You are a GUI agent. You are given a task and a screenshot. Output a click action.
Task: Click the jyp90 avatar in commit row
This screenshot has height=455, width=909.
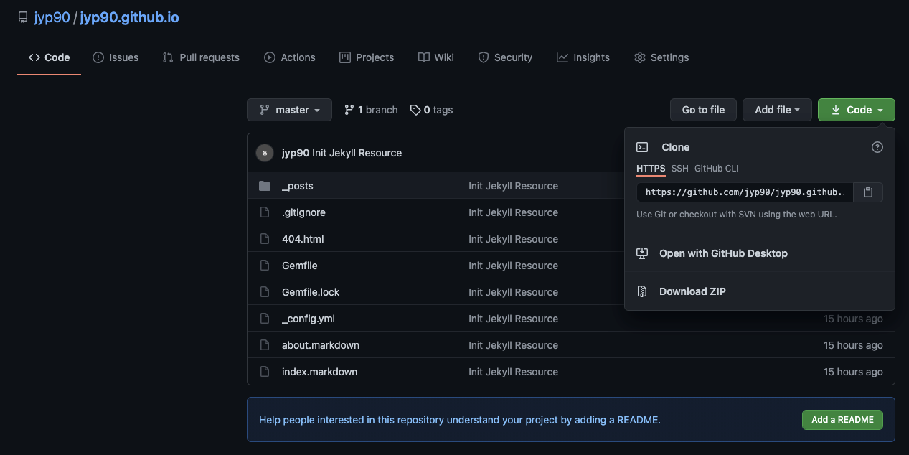265,153
